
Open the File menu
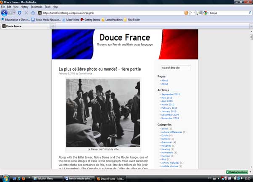[x=3, y=7]
